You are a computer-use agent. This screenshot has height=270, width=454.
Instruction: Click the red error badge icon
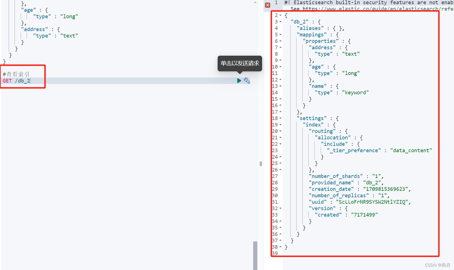pyautogui.click(x=267, y=5)
